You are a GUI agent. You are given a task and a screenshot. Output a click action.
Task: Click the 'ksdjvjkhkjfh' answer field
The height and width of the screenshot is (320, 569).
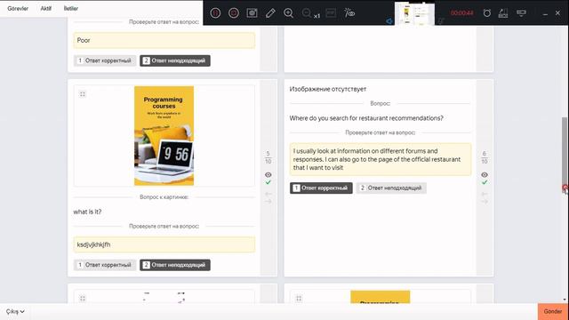(x=164, y=244)
